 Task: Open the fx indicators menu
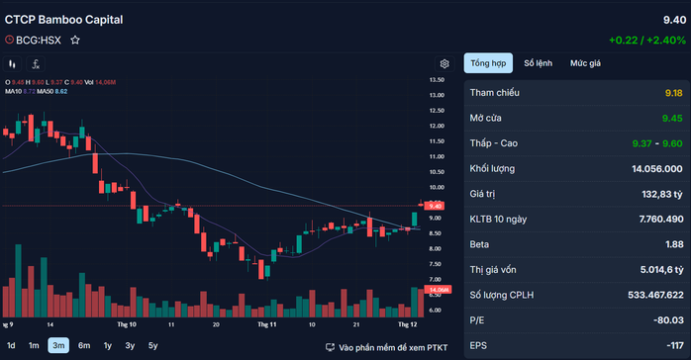click(x=36, y=64)
